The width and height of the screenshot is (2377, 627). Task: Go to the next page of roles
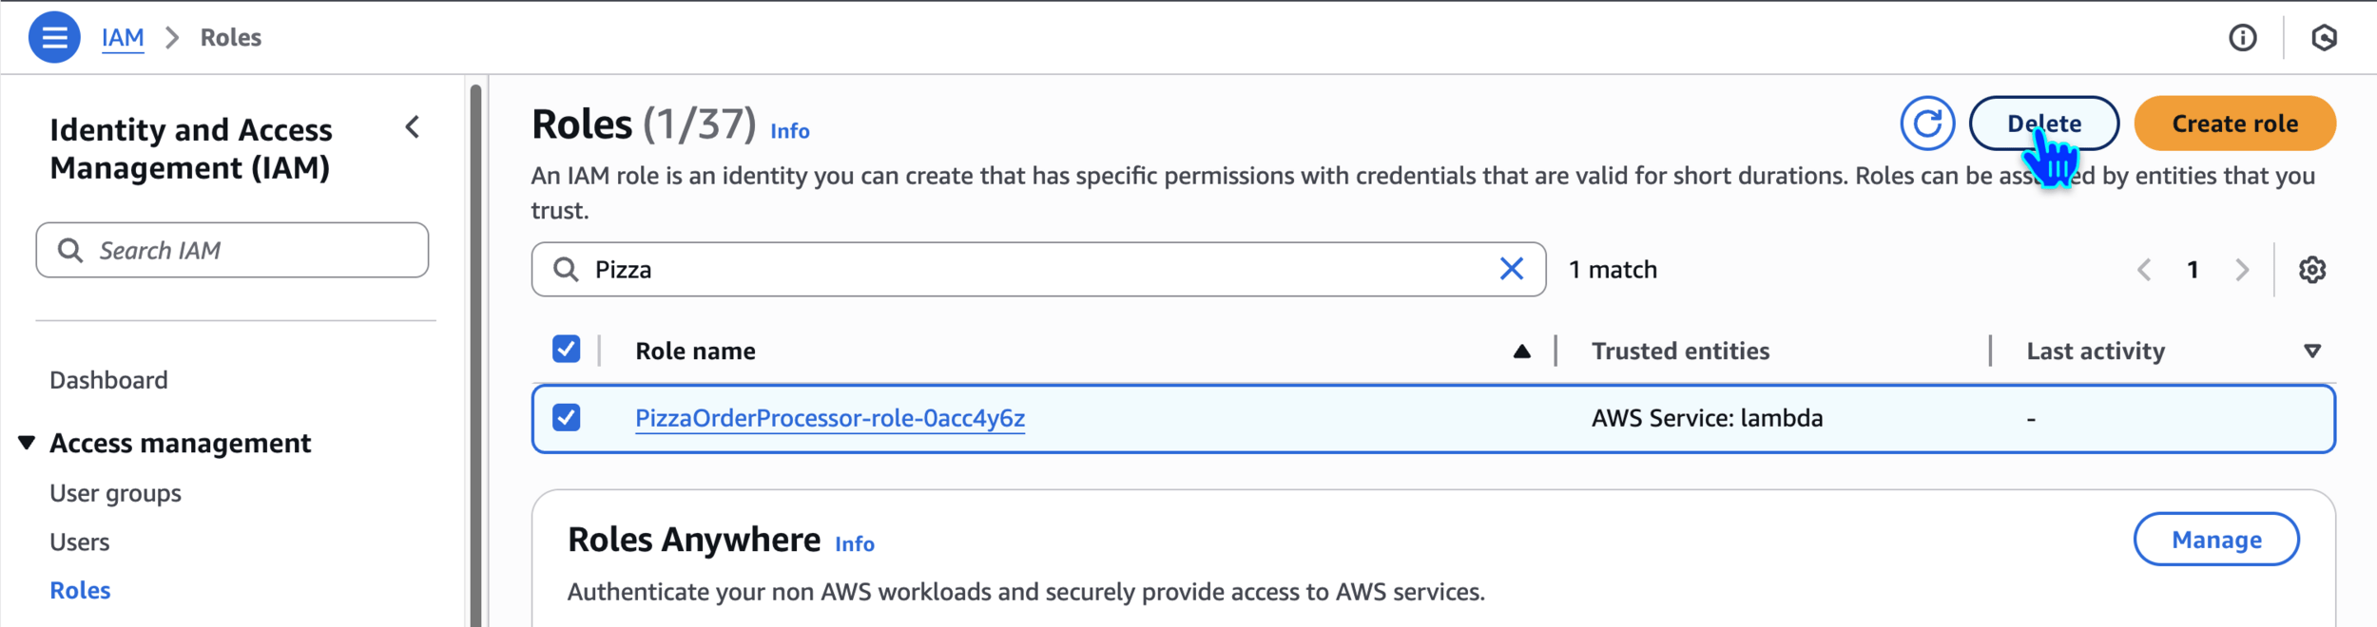tap(2242, 270)
